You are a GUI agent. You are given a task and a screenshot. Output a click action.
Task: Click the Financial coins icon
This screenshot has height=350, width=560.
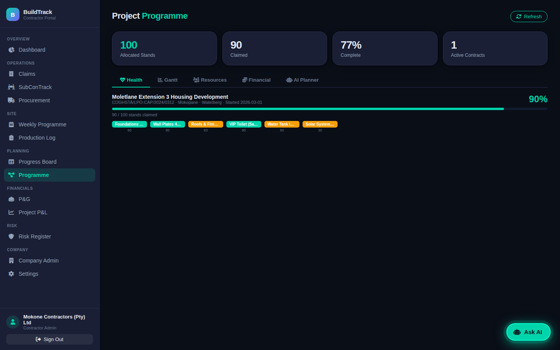245,80
